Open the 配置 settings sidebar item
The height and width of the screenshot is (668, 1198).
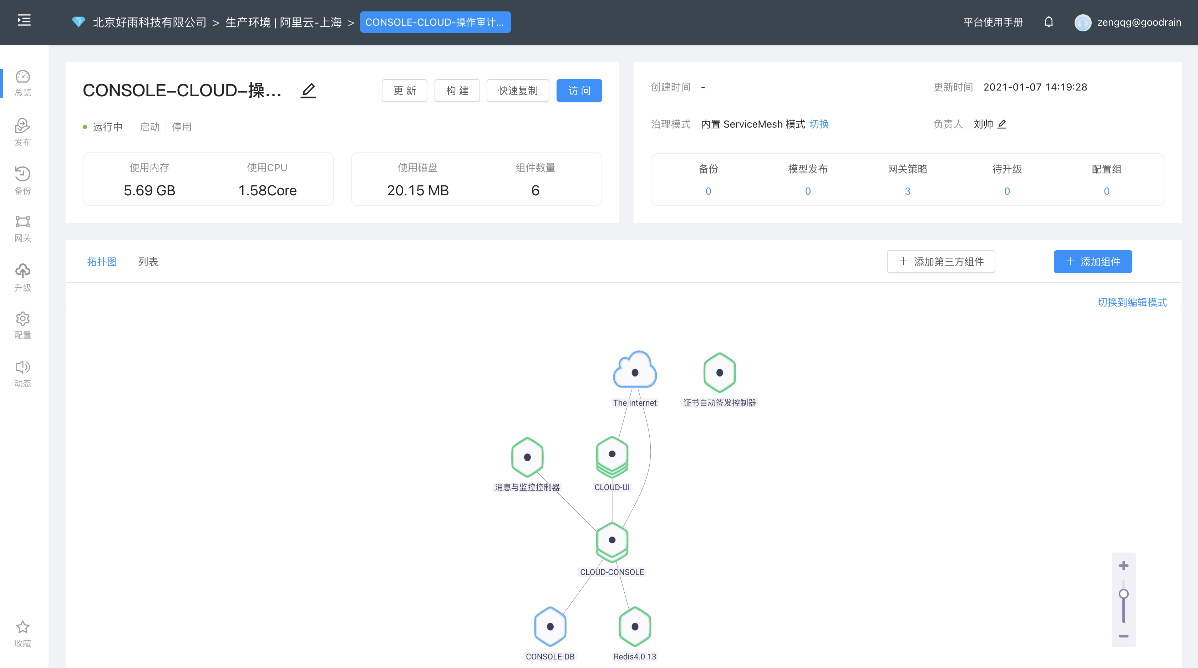pos(23,326)
